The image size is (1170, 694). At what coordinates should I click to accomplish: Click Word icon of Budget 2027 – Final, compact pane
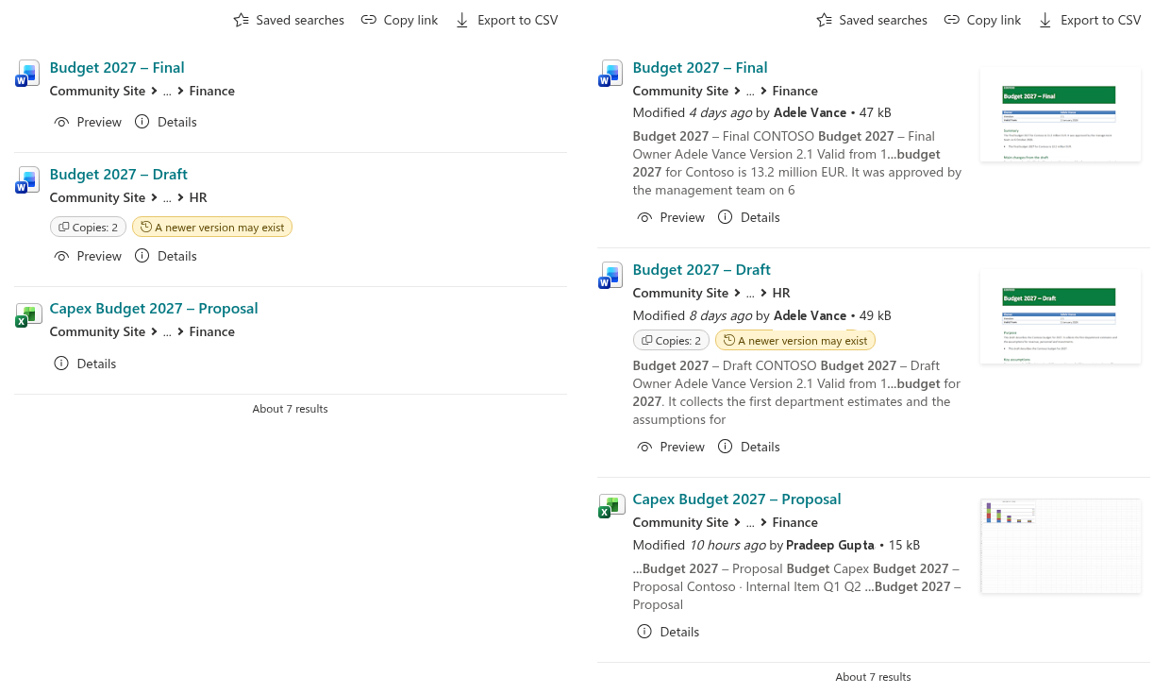coord(28,74)
